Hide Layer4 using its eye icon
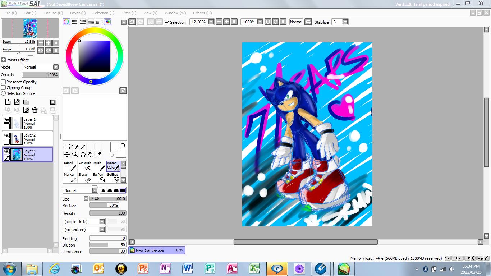The image size is (491, 276). [x=6, y=151]
